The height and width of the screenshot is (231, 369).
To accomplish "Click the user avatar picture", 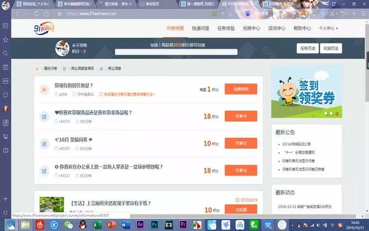I will (62, 48).
